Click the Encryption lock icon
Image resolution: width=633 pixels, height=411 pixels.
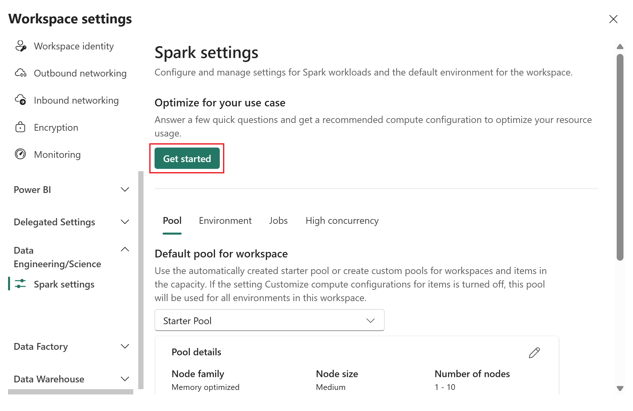click(21, 127)
